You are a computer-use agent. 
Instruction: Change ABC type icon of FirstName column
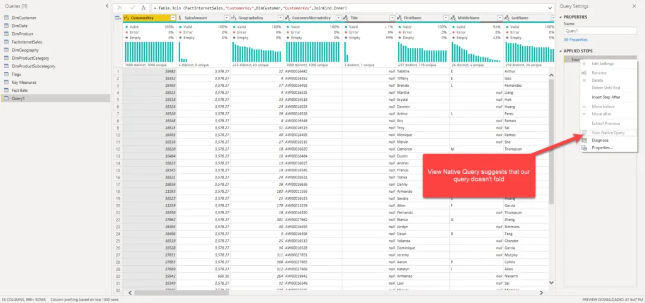point(400,18)
